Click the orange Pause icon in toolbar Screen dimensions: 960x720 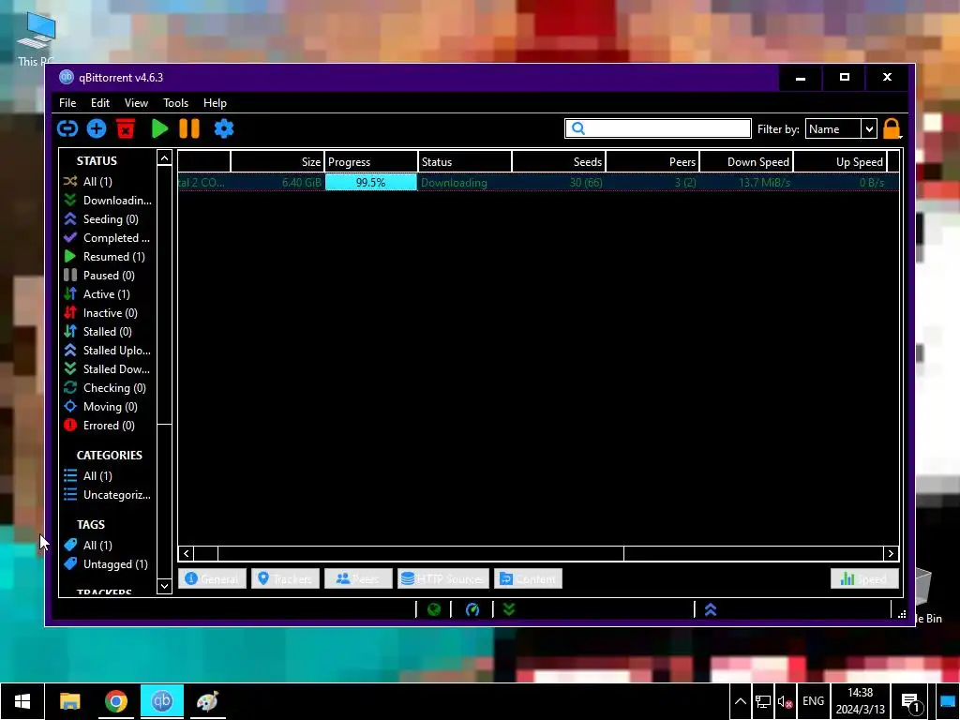tap(189, 128)
